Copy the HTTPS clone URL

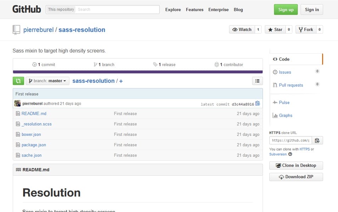tap(317, 140)
